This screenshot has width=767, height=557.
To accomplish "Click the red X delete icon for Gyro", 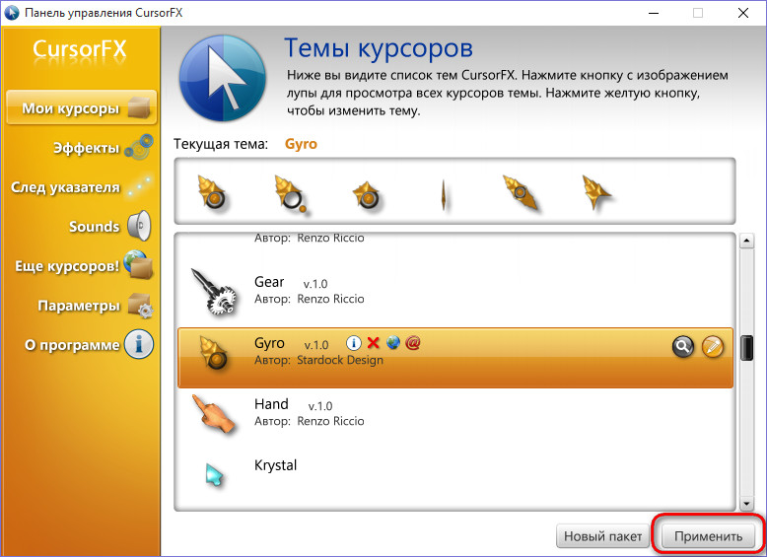I will pyautogui.click(x=374, y=343).
